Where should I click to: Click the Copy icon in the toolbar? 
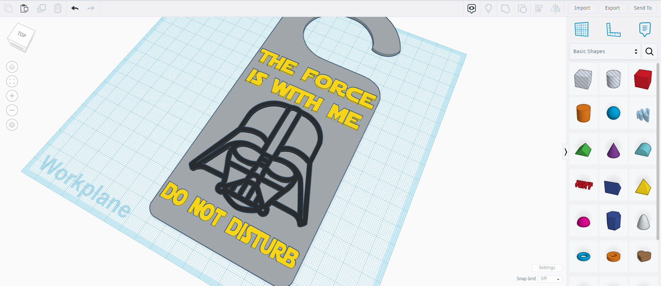[8, 8]
